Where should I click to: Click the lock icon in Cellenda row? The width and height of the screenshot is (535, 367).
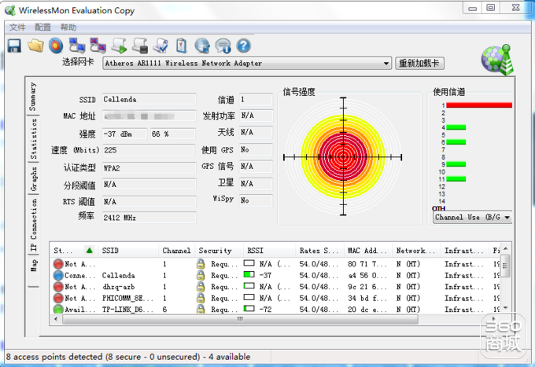[x=201, y=275]
